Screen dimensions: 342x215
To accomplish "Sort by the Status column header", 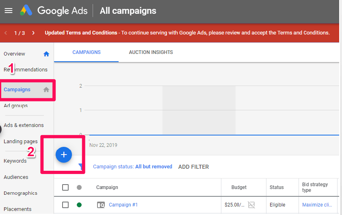I will tap(277, 187).
